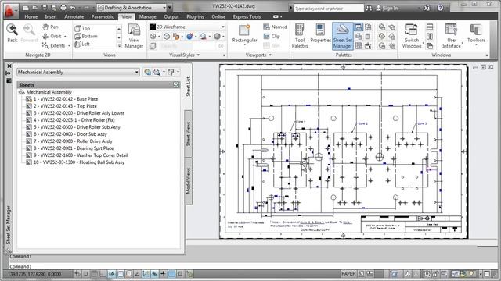Open the Drafting & Annotation workspace dropdown

(x=132, y=8)
